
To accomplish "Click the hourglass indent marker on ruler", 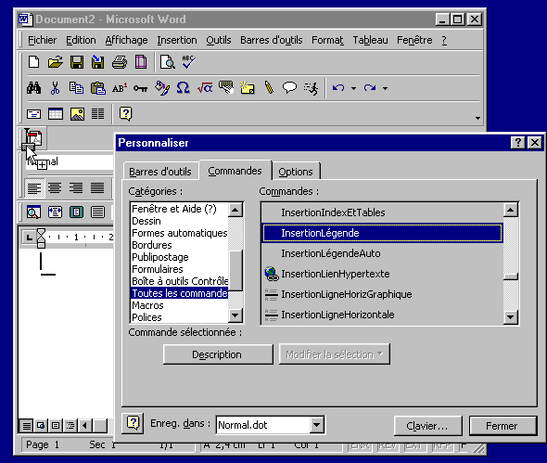I will click(41, 238).
